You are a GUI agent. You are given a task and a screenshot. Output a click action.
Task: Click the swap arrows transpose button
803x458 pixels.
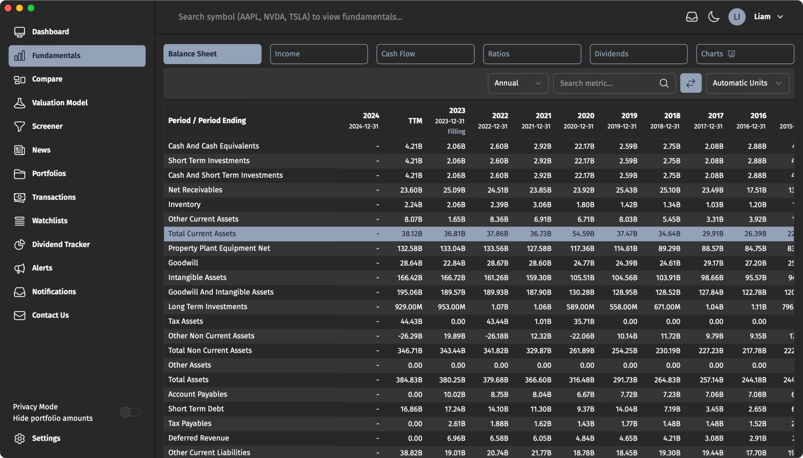(x=691, y=83)
